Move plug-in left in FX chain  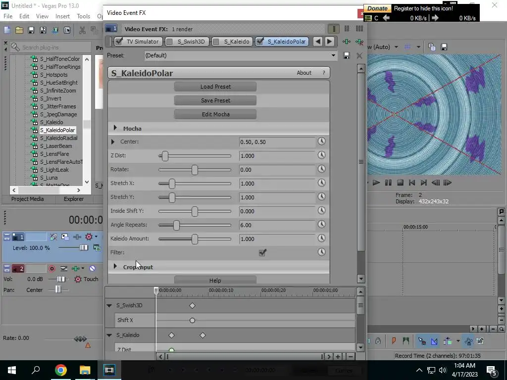point(318,42)
